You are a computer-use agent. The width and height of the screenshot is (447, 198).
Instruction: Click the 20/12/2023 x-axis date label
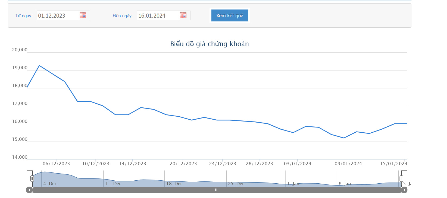[183, 164]
